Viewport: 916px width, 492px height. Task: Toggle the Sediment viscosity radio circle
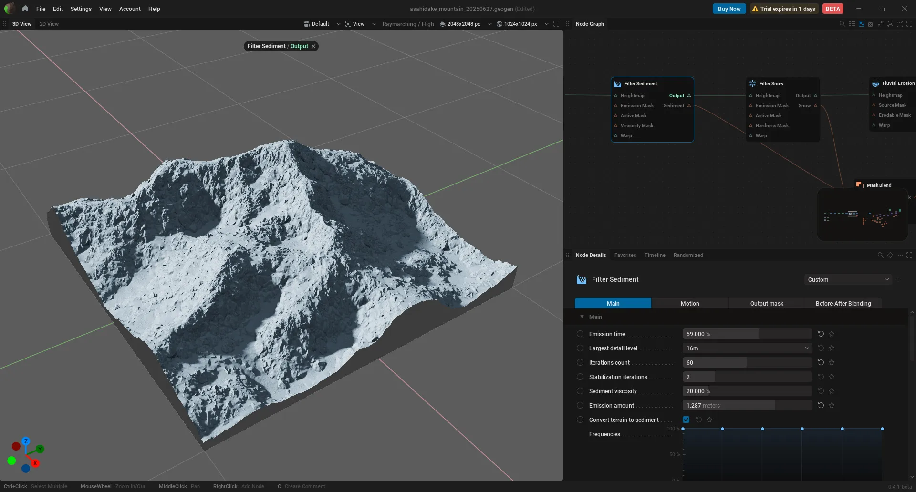580,391
